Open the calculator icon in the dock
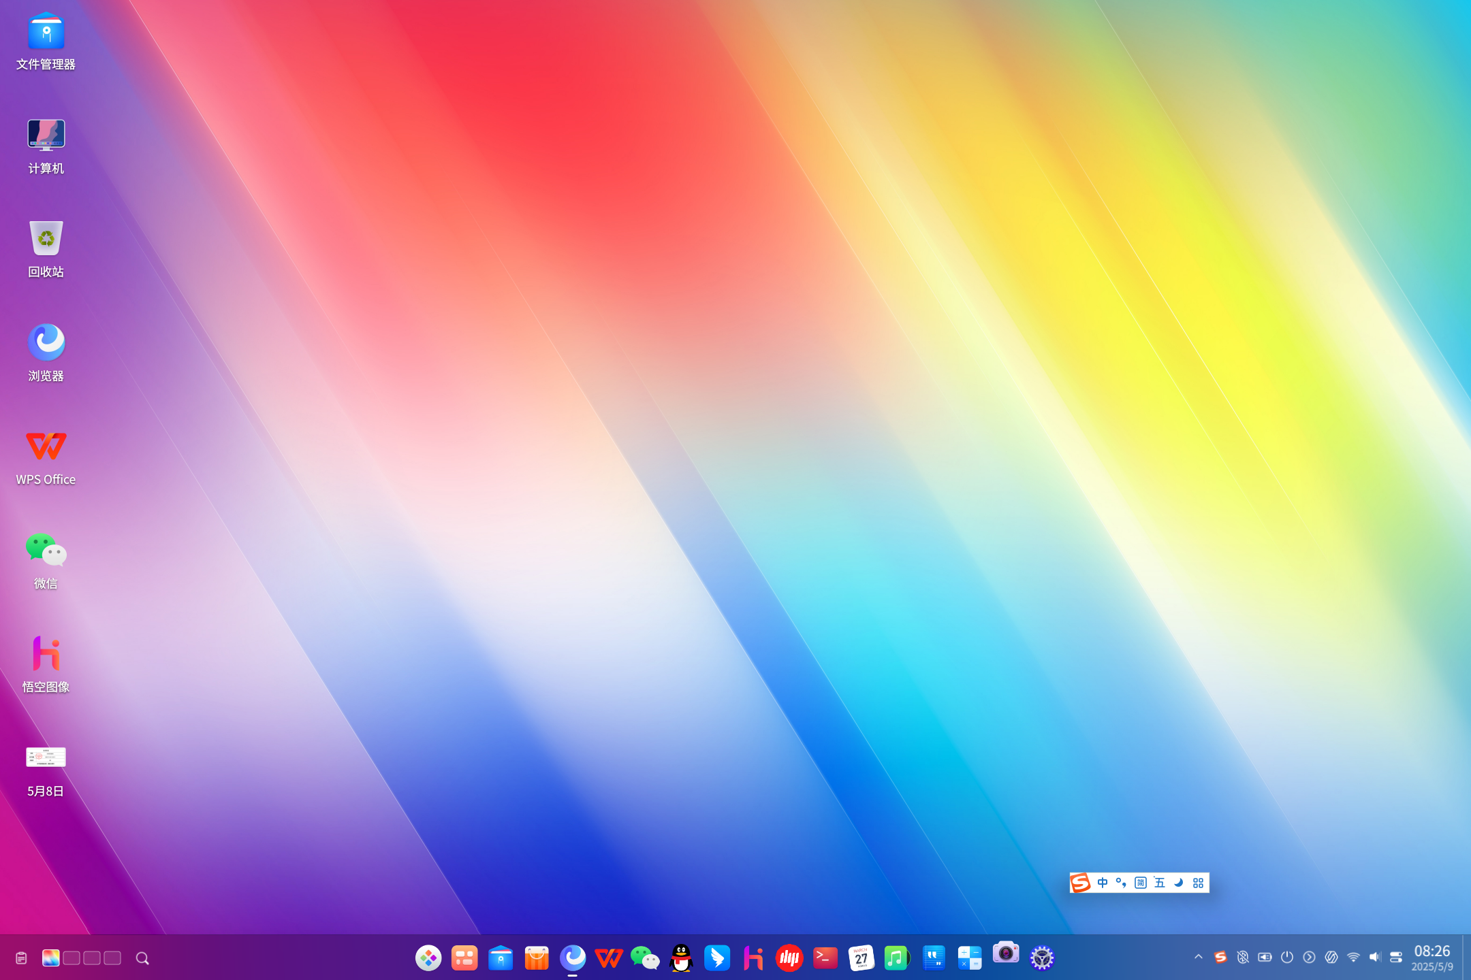 970,958
